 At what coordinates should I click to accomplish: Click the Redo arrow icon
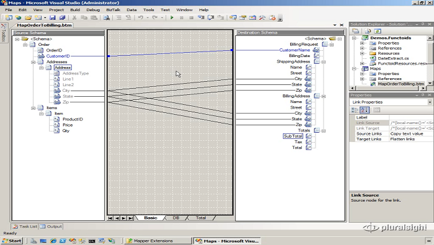coord(155,18)
